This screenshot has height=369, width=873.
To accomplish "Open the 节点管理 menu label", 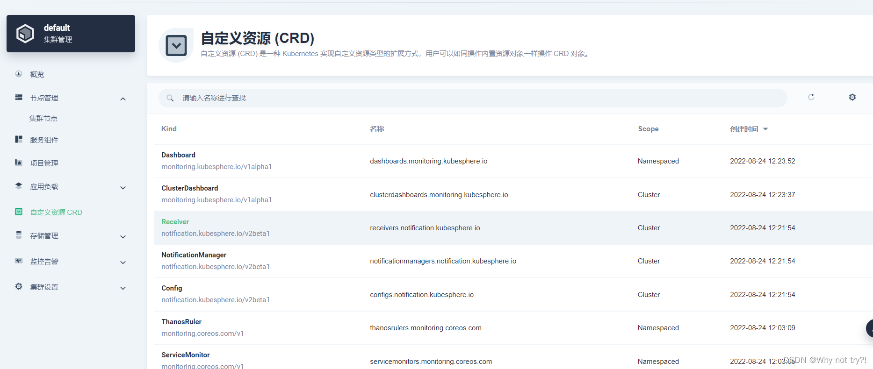I will [x=44, y=98].
